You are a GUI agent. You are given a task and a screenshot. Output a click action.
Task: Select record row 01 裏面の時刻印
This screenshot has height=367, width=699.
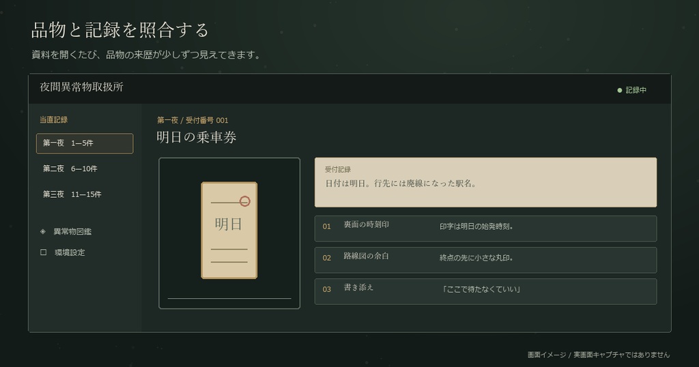pyautogui.click(x=485, y=229)
